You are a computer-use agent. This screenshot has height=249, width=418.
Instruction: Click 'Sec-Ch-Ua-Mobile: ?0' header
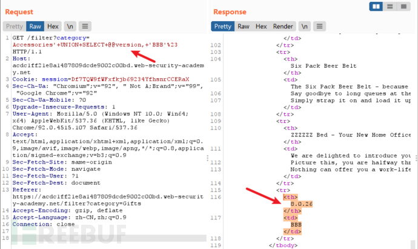(49, 100)
